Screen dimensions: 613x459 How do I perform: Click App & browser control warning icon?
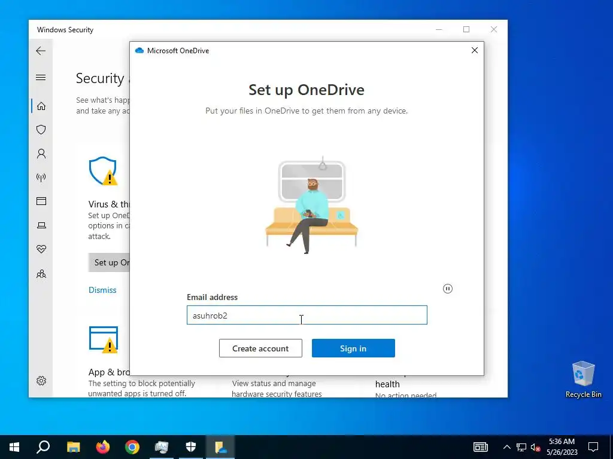click(x=104, y=339)
